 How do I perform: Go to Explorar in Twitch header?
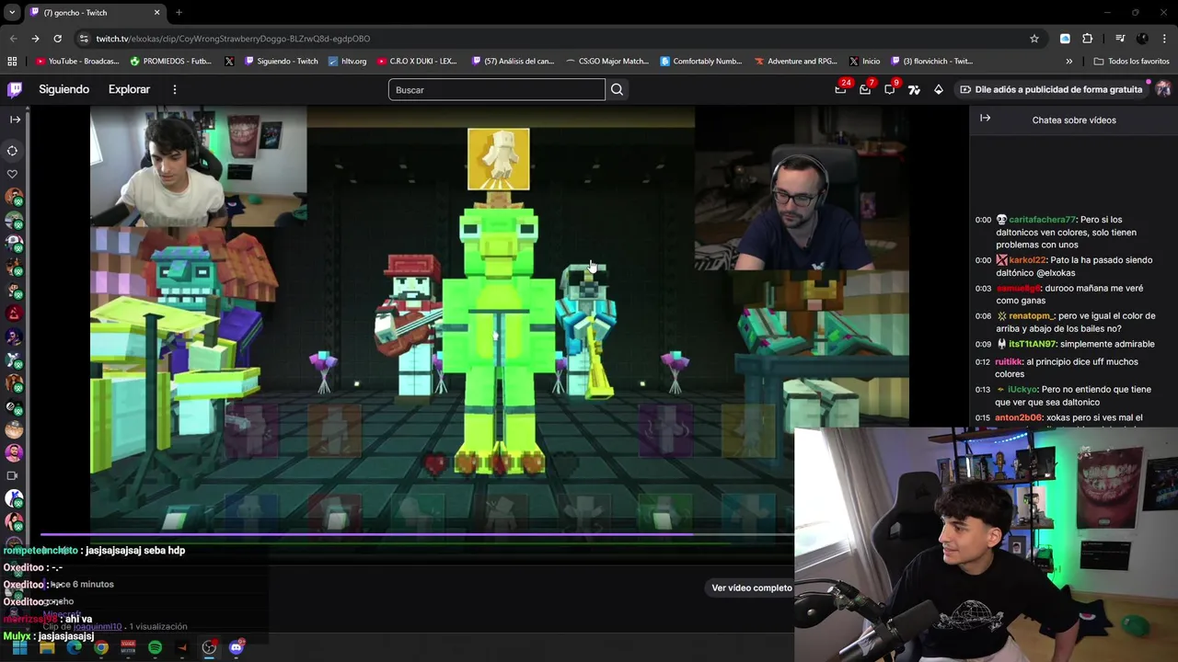[129, 89]
